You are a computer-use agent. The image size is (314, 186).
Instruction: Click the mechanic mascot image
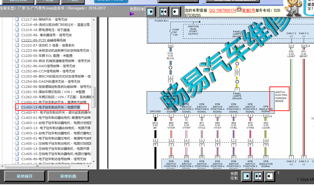click(294, 8)
